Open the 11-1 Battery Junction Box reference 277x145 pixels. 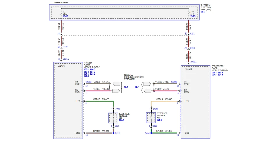point(203,12)
